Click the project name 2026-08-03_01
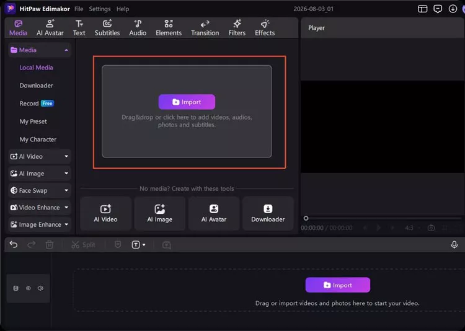Screen dimensions: 465x331 pos(314,9)
